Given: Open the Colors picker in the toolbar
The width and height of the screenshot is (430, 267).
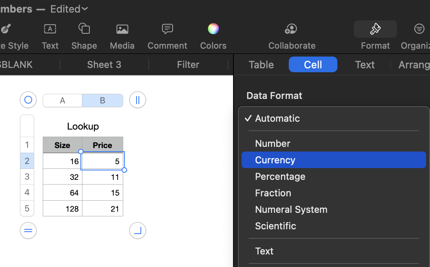Looking at the screenshot, I should 213,29.
